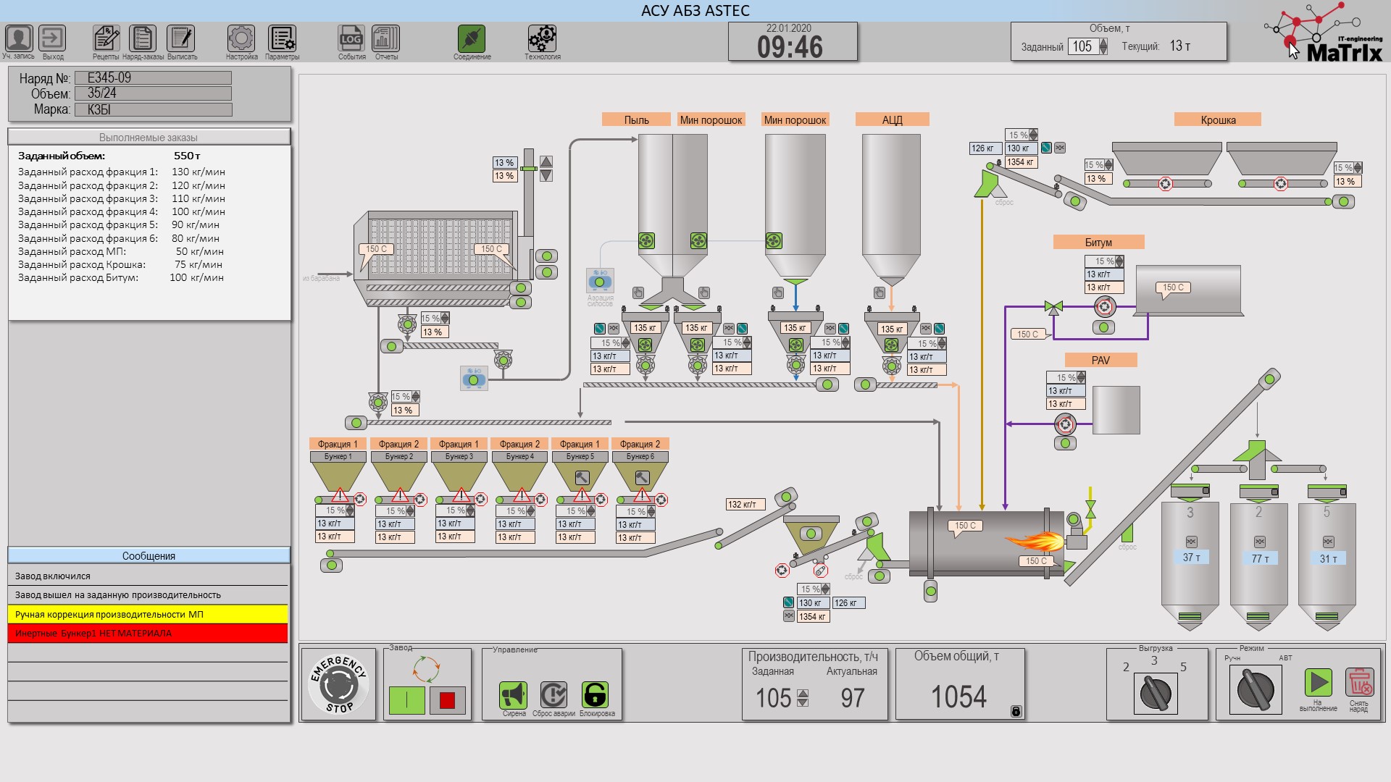
Task: Open the Отчеты reports icon
Action: (385, 38)
